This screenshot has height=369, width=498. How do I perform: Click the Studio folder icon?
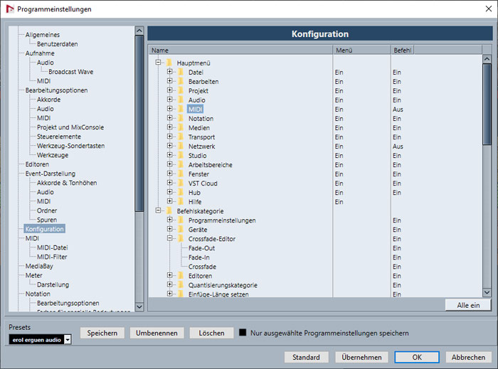[x=181, y=156]
